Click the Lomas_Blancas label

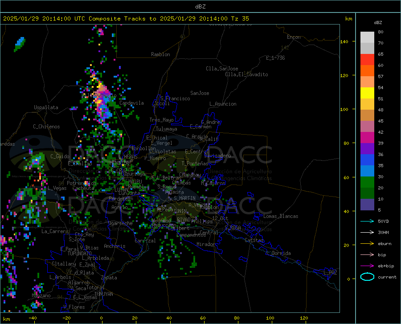[281, 216]
